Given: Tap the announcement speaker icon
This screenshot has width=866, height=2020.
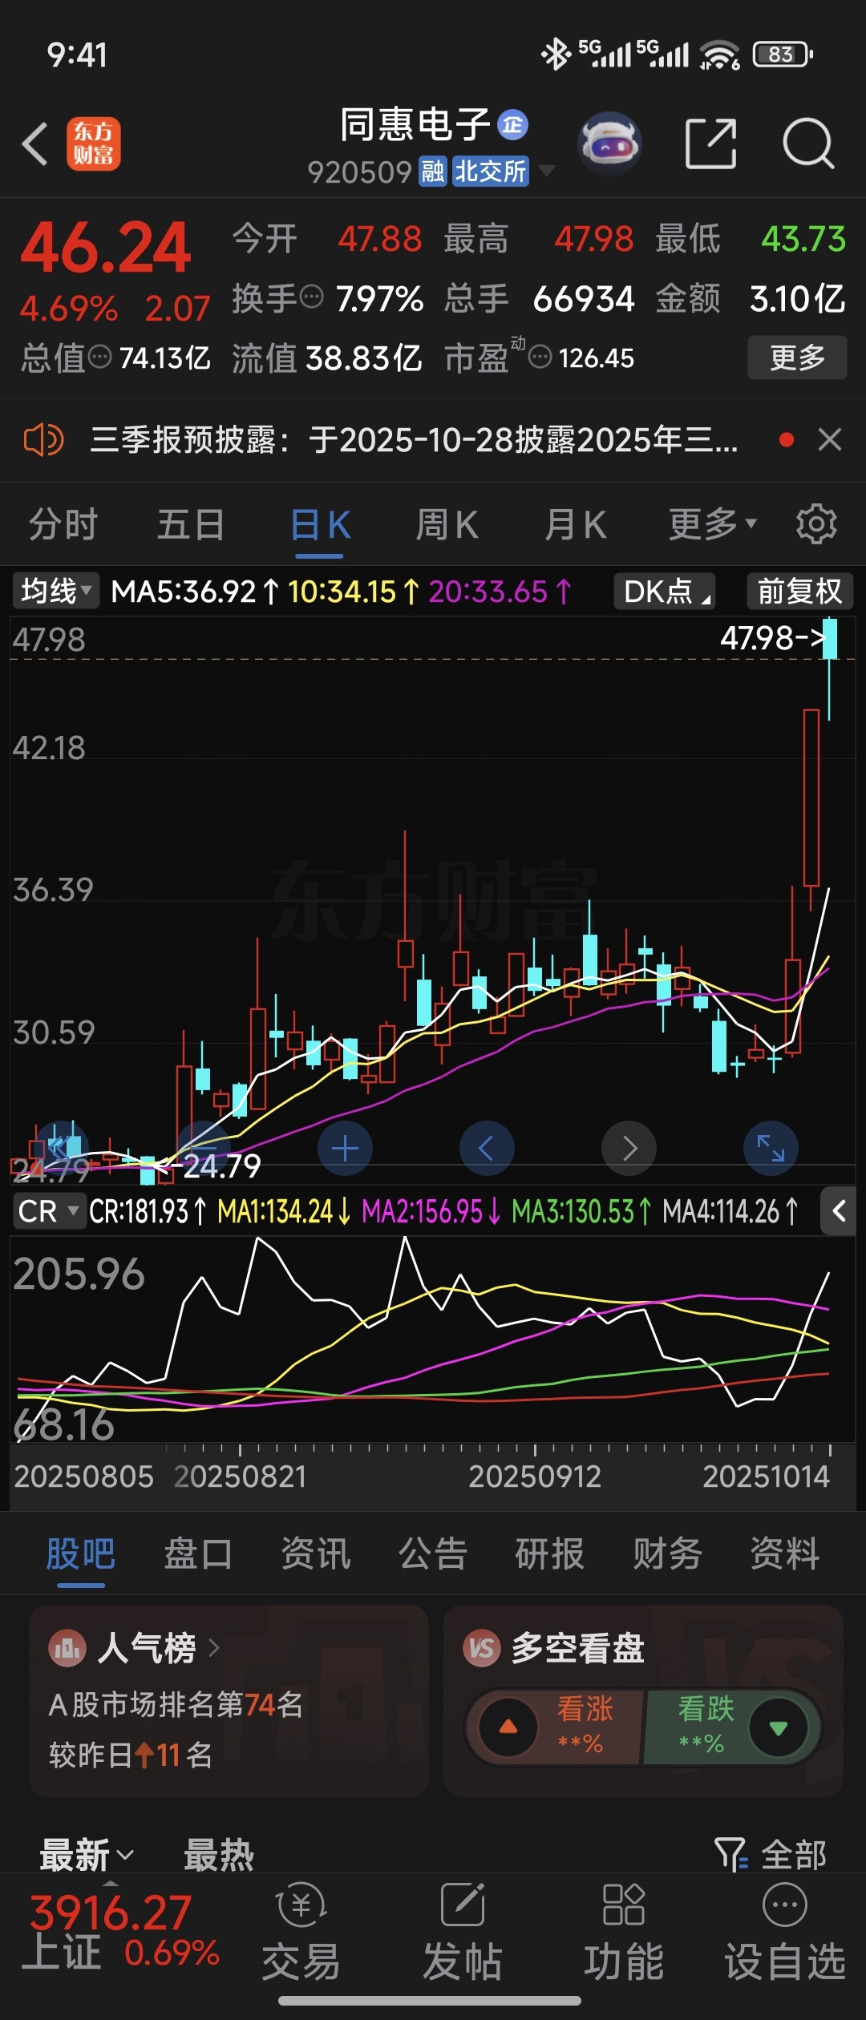Looking at the screenshot, I should (43, 440).
